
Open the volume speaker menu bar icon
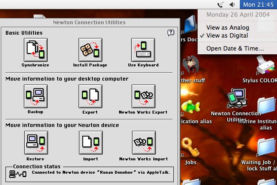[x=232, y=5]
